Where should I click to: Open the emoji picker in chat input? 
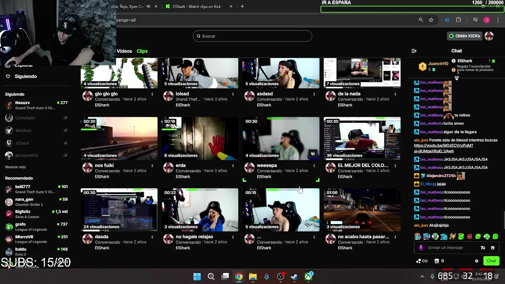pos(493,248)
